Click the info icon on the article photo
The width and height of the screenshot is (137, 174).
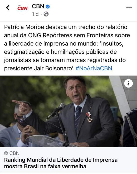[x=129, y=83]
